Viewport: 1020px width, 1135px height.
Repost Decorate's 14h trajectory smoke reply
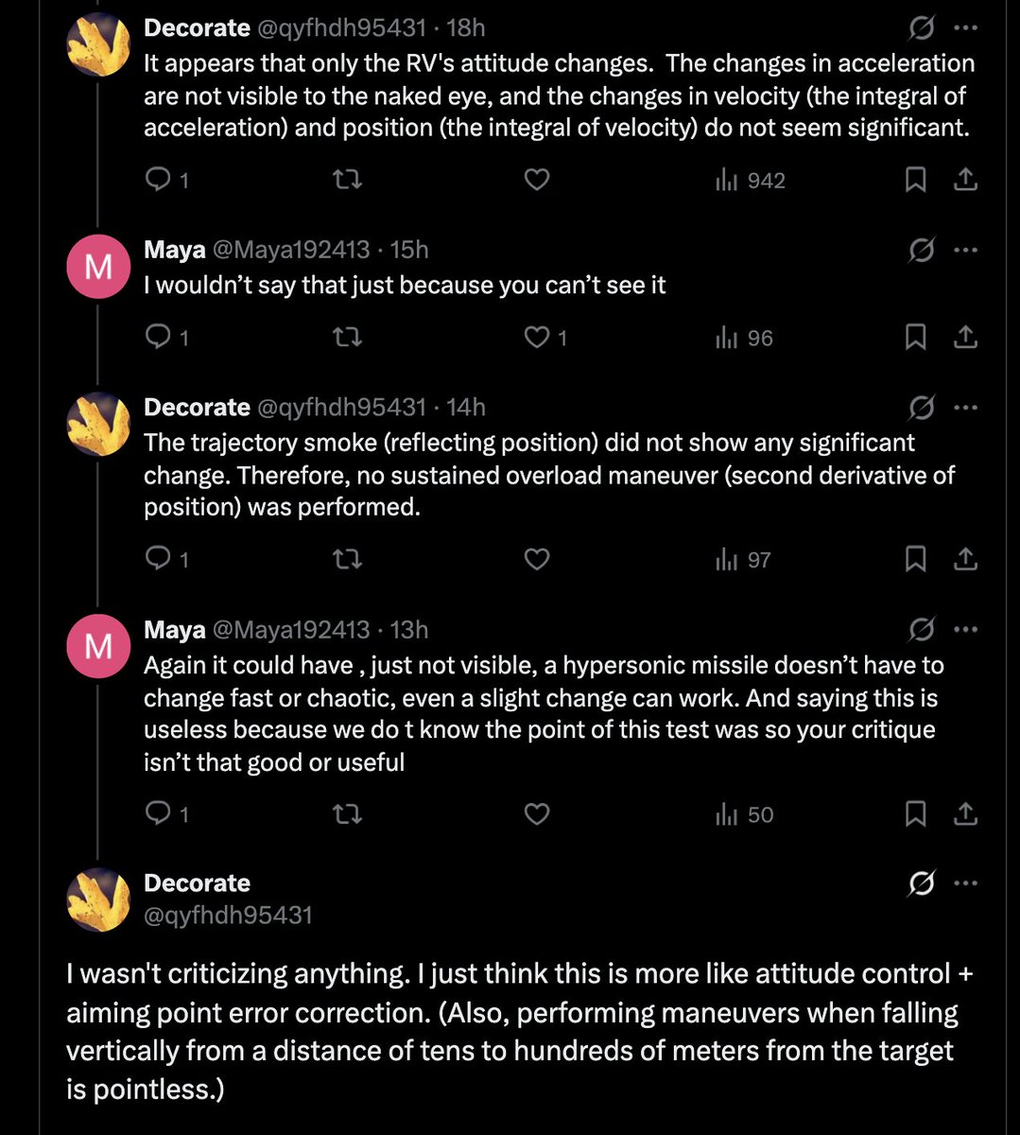[348, 559]
